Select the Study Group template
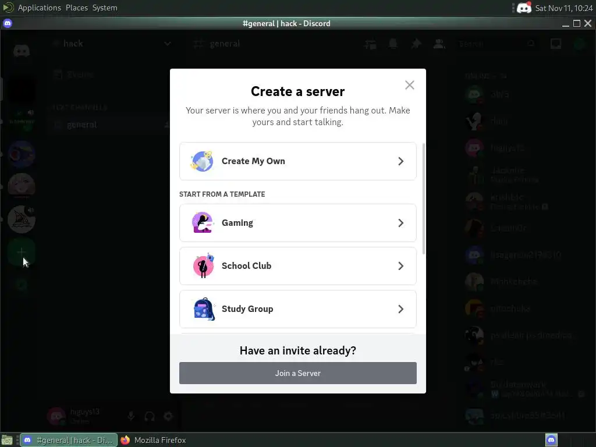The height and width of the screenshot is (447, 596). tap(297, 308)
